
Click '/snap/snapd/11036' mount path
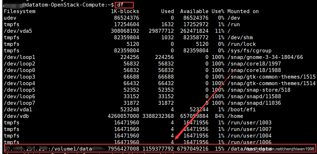(254, 103)
